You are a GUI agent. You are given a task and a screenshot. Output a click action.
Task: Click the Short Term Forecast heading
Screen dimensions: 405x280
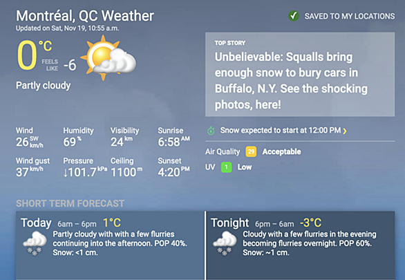(x=70, y=203)
